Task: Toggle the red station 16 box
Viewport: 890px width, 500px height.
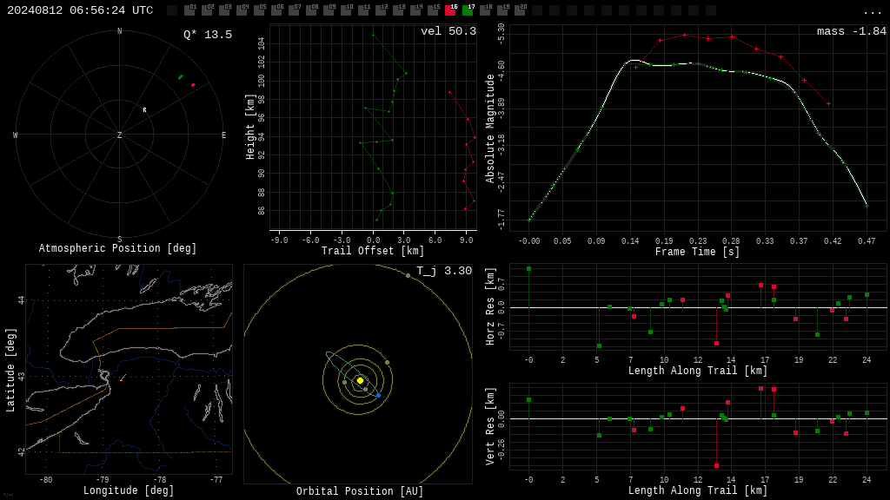Action: click(450, 10)
